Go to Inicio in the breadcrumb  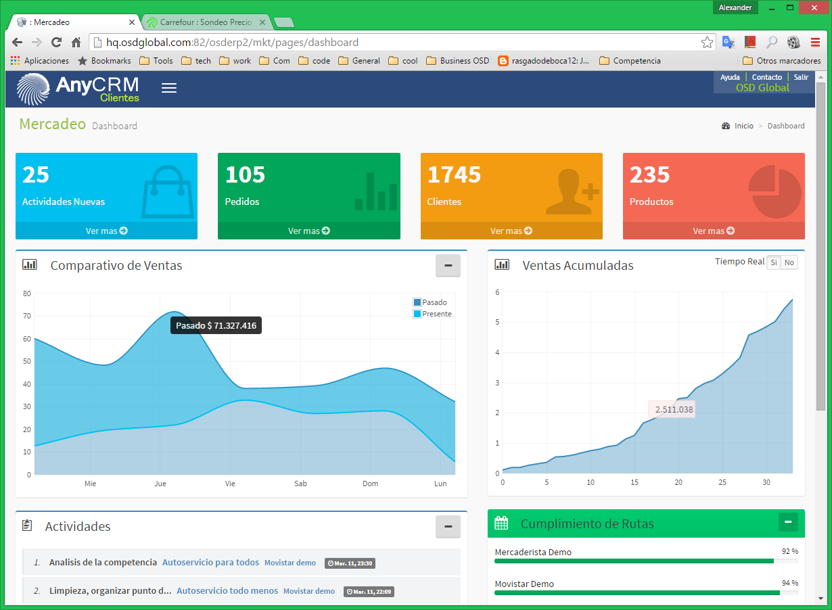pos(744,126)
